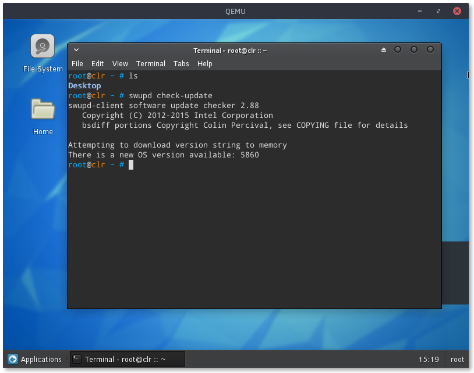Click the panel clock showing 15:19

[x=429, y=359]
